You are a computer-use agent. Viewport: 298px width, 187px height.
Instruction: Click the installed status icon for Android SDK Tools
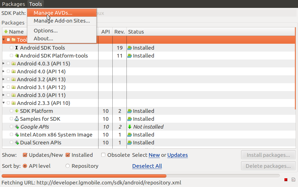[130, 48]
